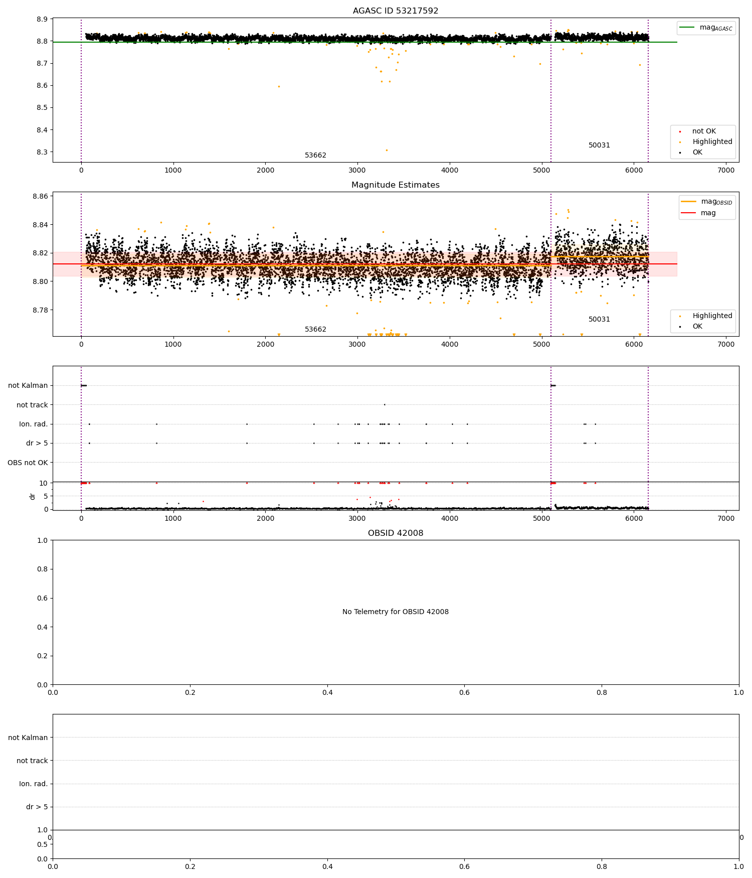This screenshot has height=878, width=752.
Task: Select the mag AGASC legend entry in top plot
Action: [706, 28]
